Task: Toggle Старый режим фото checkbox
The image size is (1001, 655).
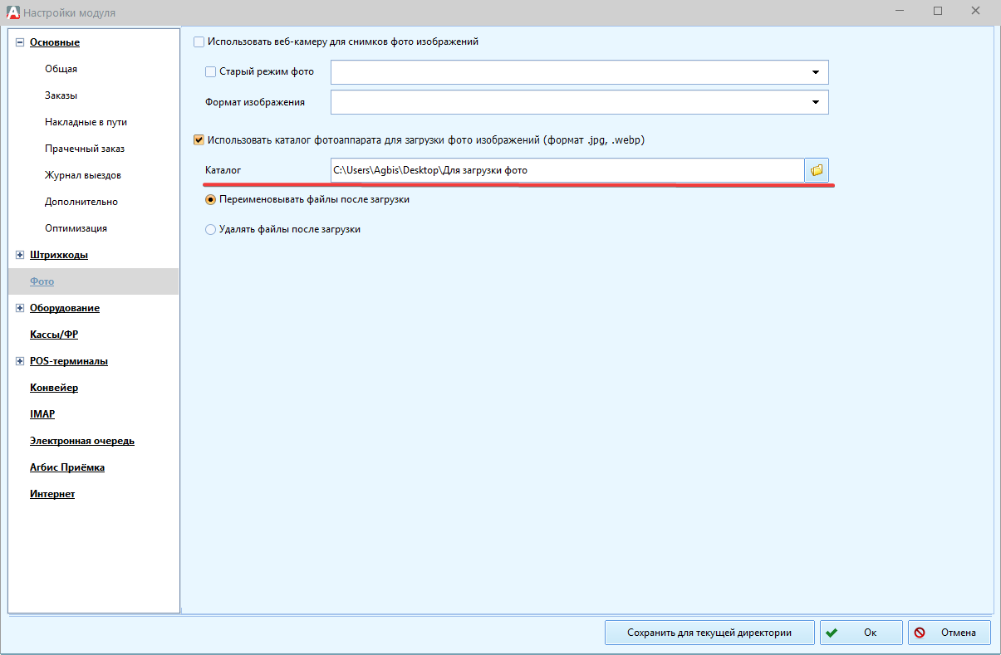Action: [210, 71]
